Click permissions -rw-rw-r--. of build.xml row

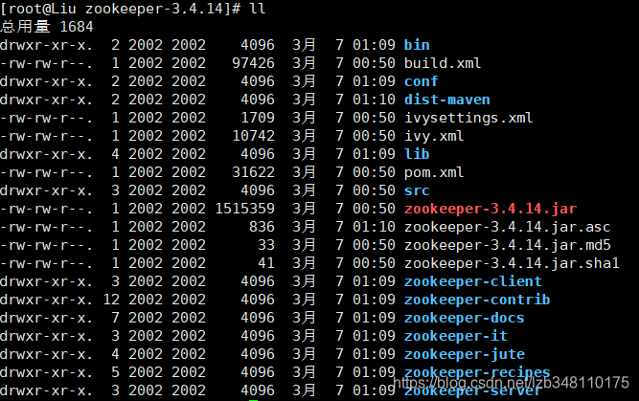(46, 63)
